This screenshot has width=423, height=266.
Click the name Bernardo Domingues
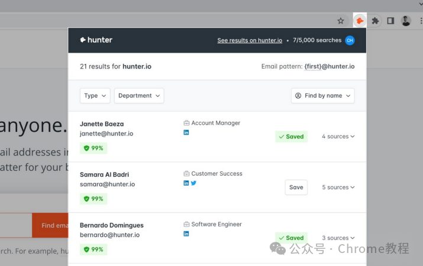coord(112,225)
